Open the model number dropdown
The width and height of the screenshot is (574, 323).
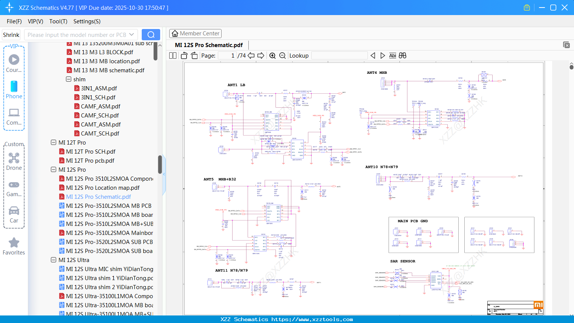click(x=133, y=34)
